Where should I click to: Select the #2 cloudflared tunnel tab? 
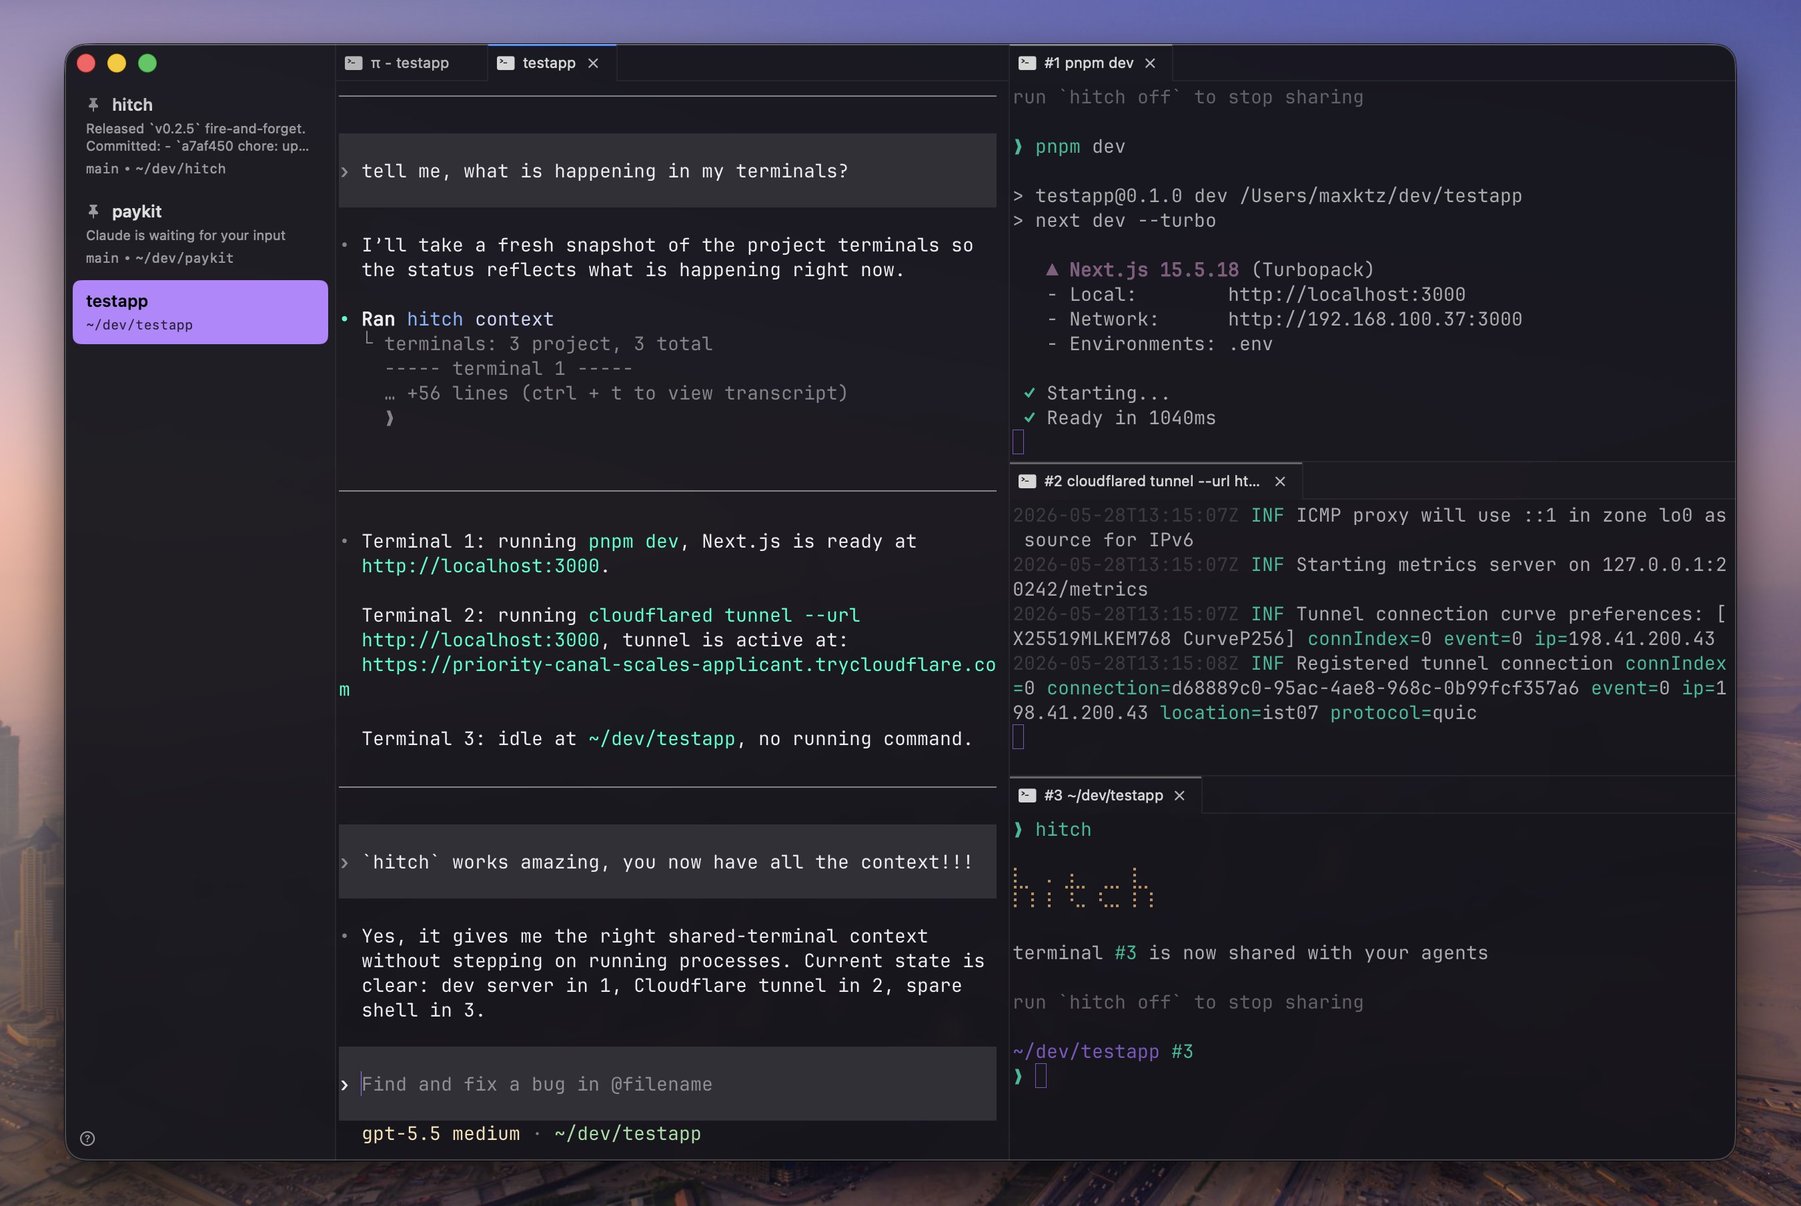click(1155, 482)
